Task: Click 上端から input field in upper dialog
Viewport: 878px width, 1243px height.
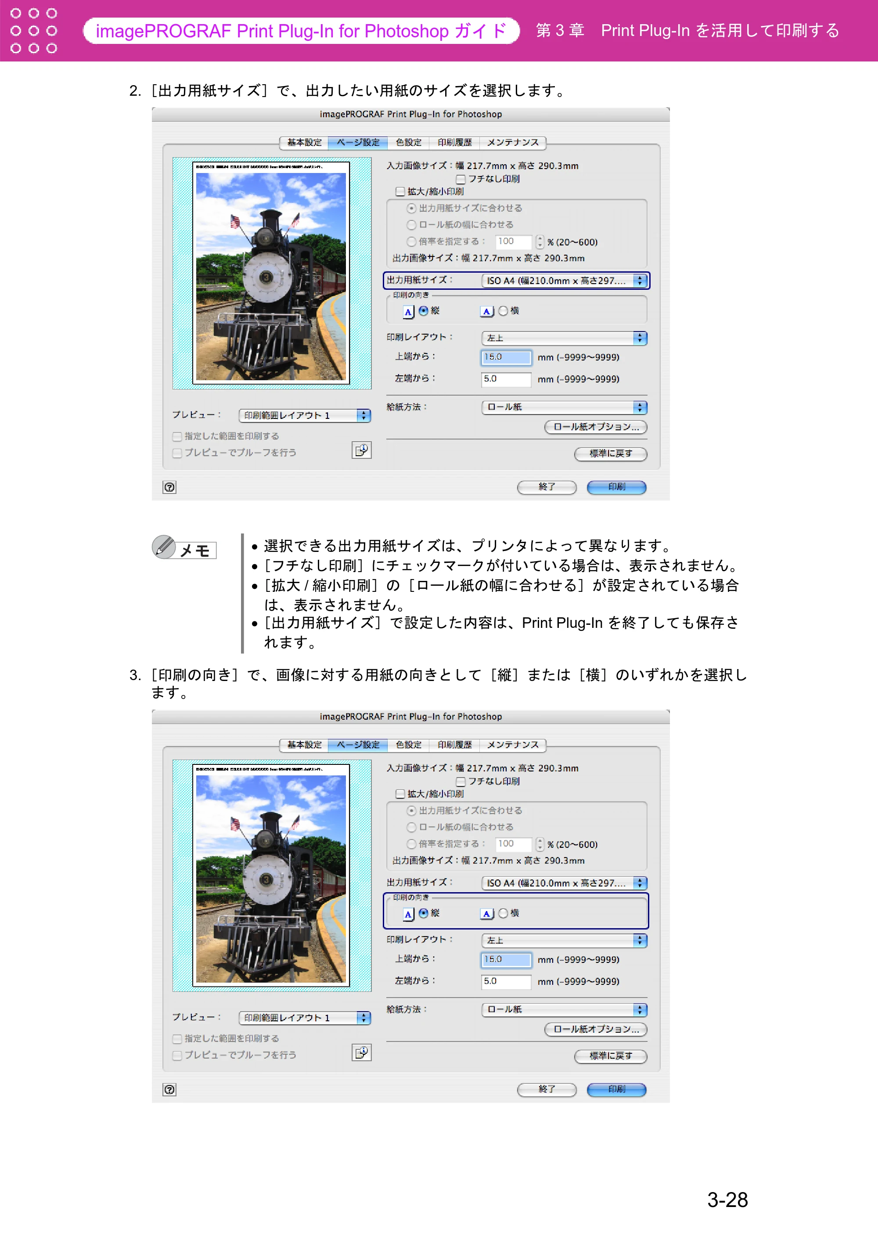Action: click(506, 357)
